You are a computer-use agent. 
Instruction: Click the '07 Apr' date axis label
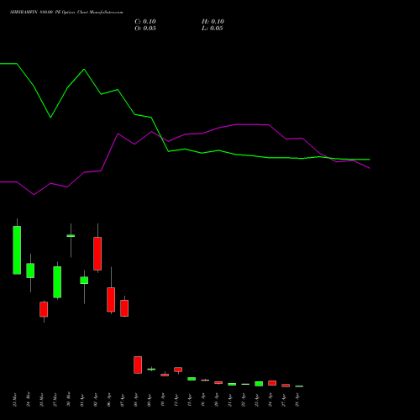click(x=122, y=400)
